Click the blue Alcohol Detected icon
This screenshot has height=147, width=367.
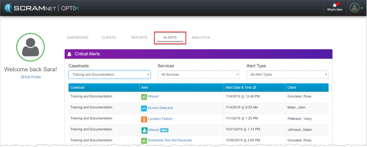click(144, 108)
